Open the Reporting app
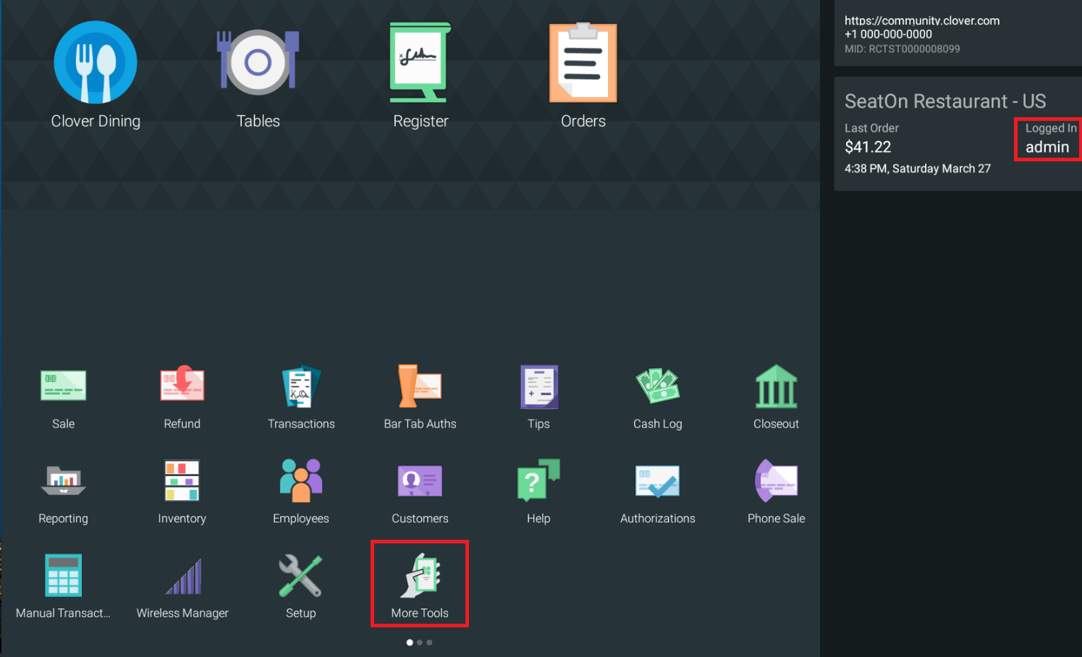The image size is (1082, 657). (x=64, y=481)
